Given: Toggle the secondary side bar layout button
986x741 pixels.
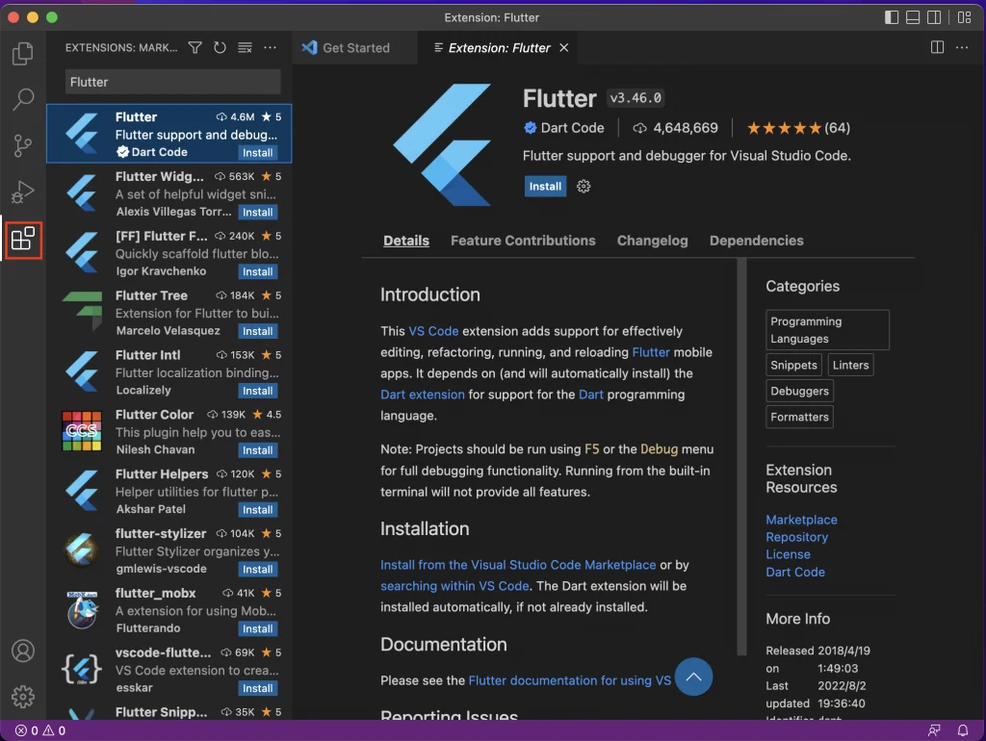Looking at the screenshot, I should (934, 17).
